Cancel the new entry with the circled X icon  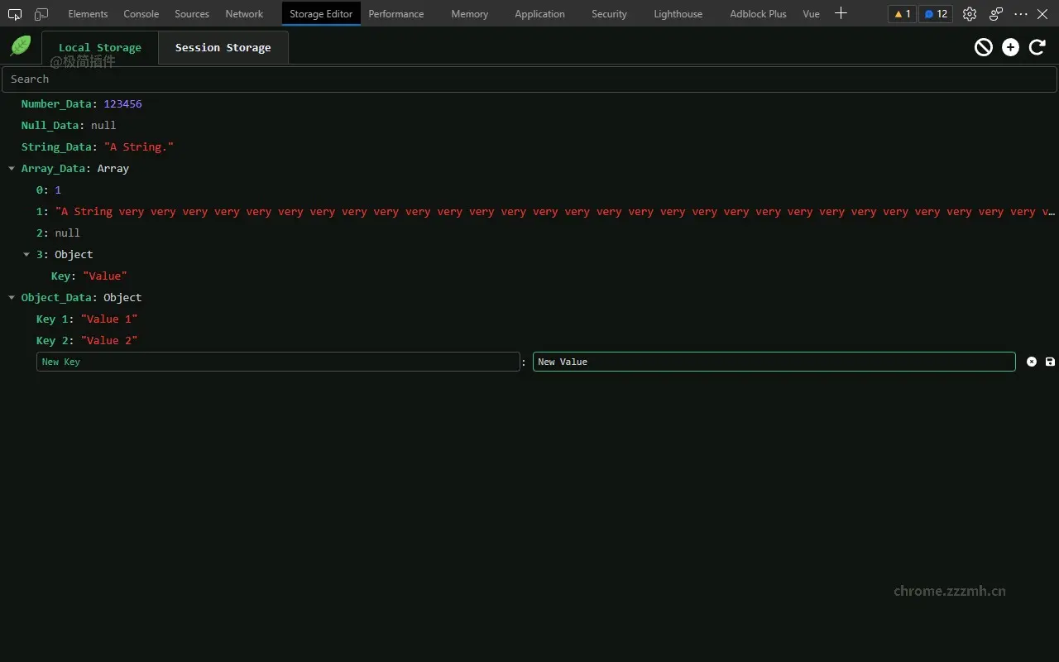tap(1031, 362)
